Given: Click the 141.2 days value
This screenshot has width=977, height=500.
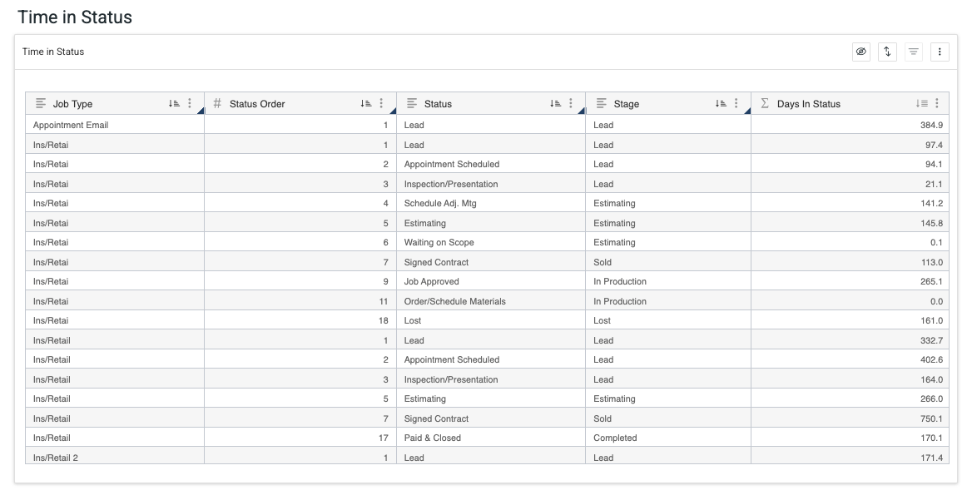Looking at the screenshot, I should point(931,203).
